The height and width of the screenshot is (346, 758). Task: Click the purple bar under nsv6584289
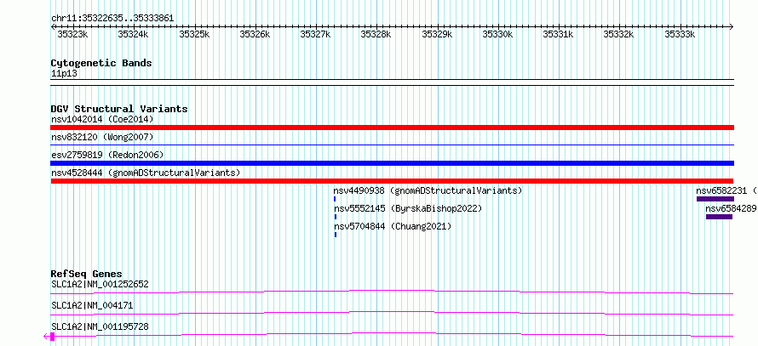coord(720,217)
